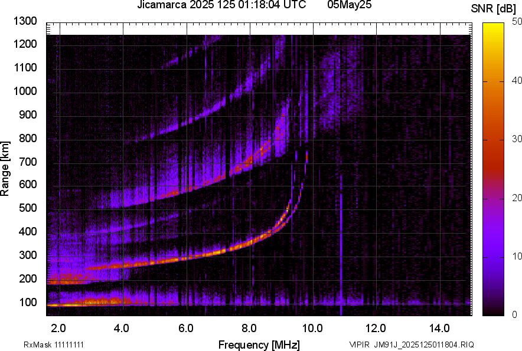
Task: Click the range tick label 1100
Action: (25, 67)
